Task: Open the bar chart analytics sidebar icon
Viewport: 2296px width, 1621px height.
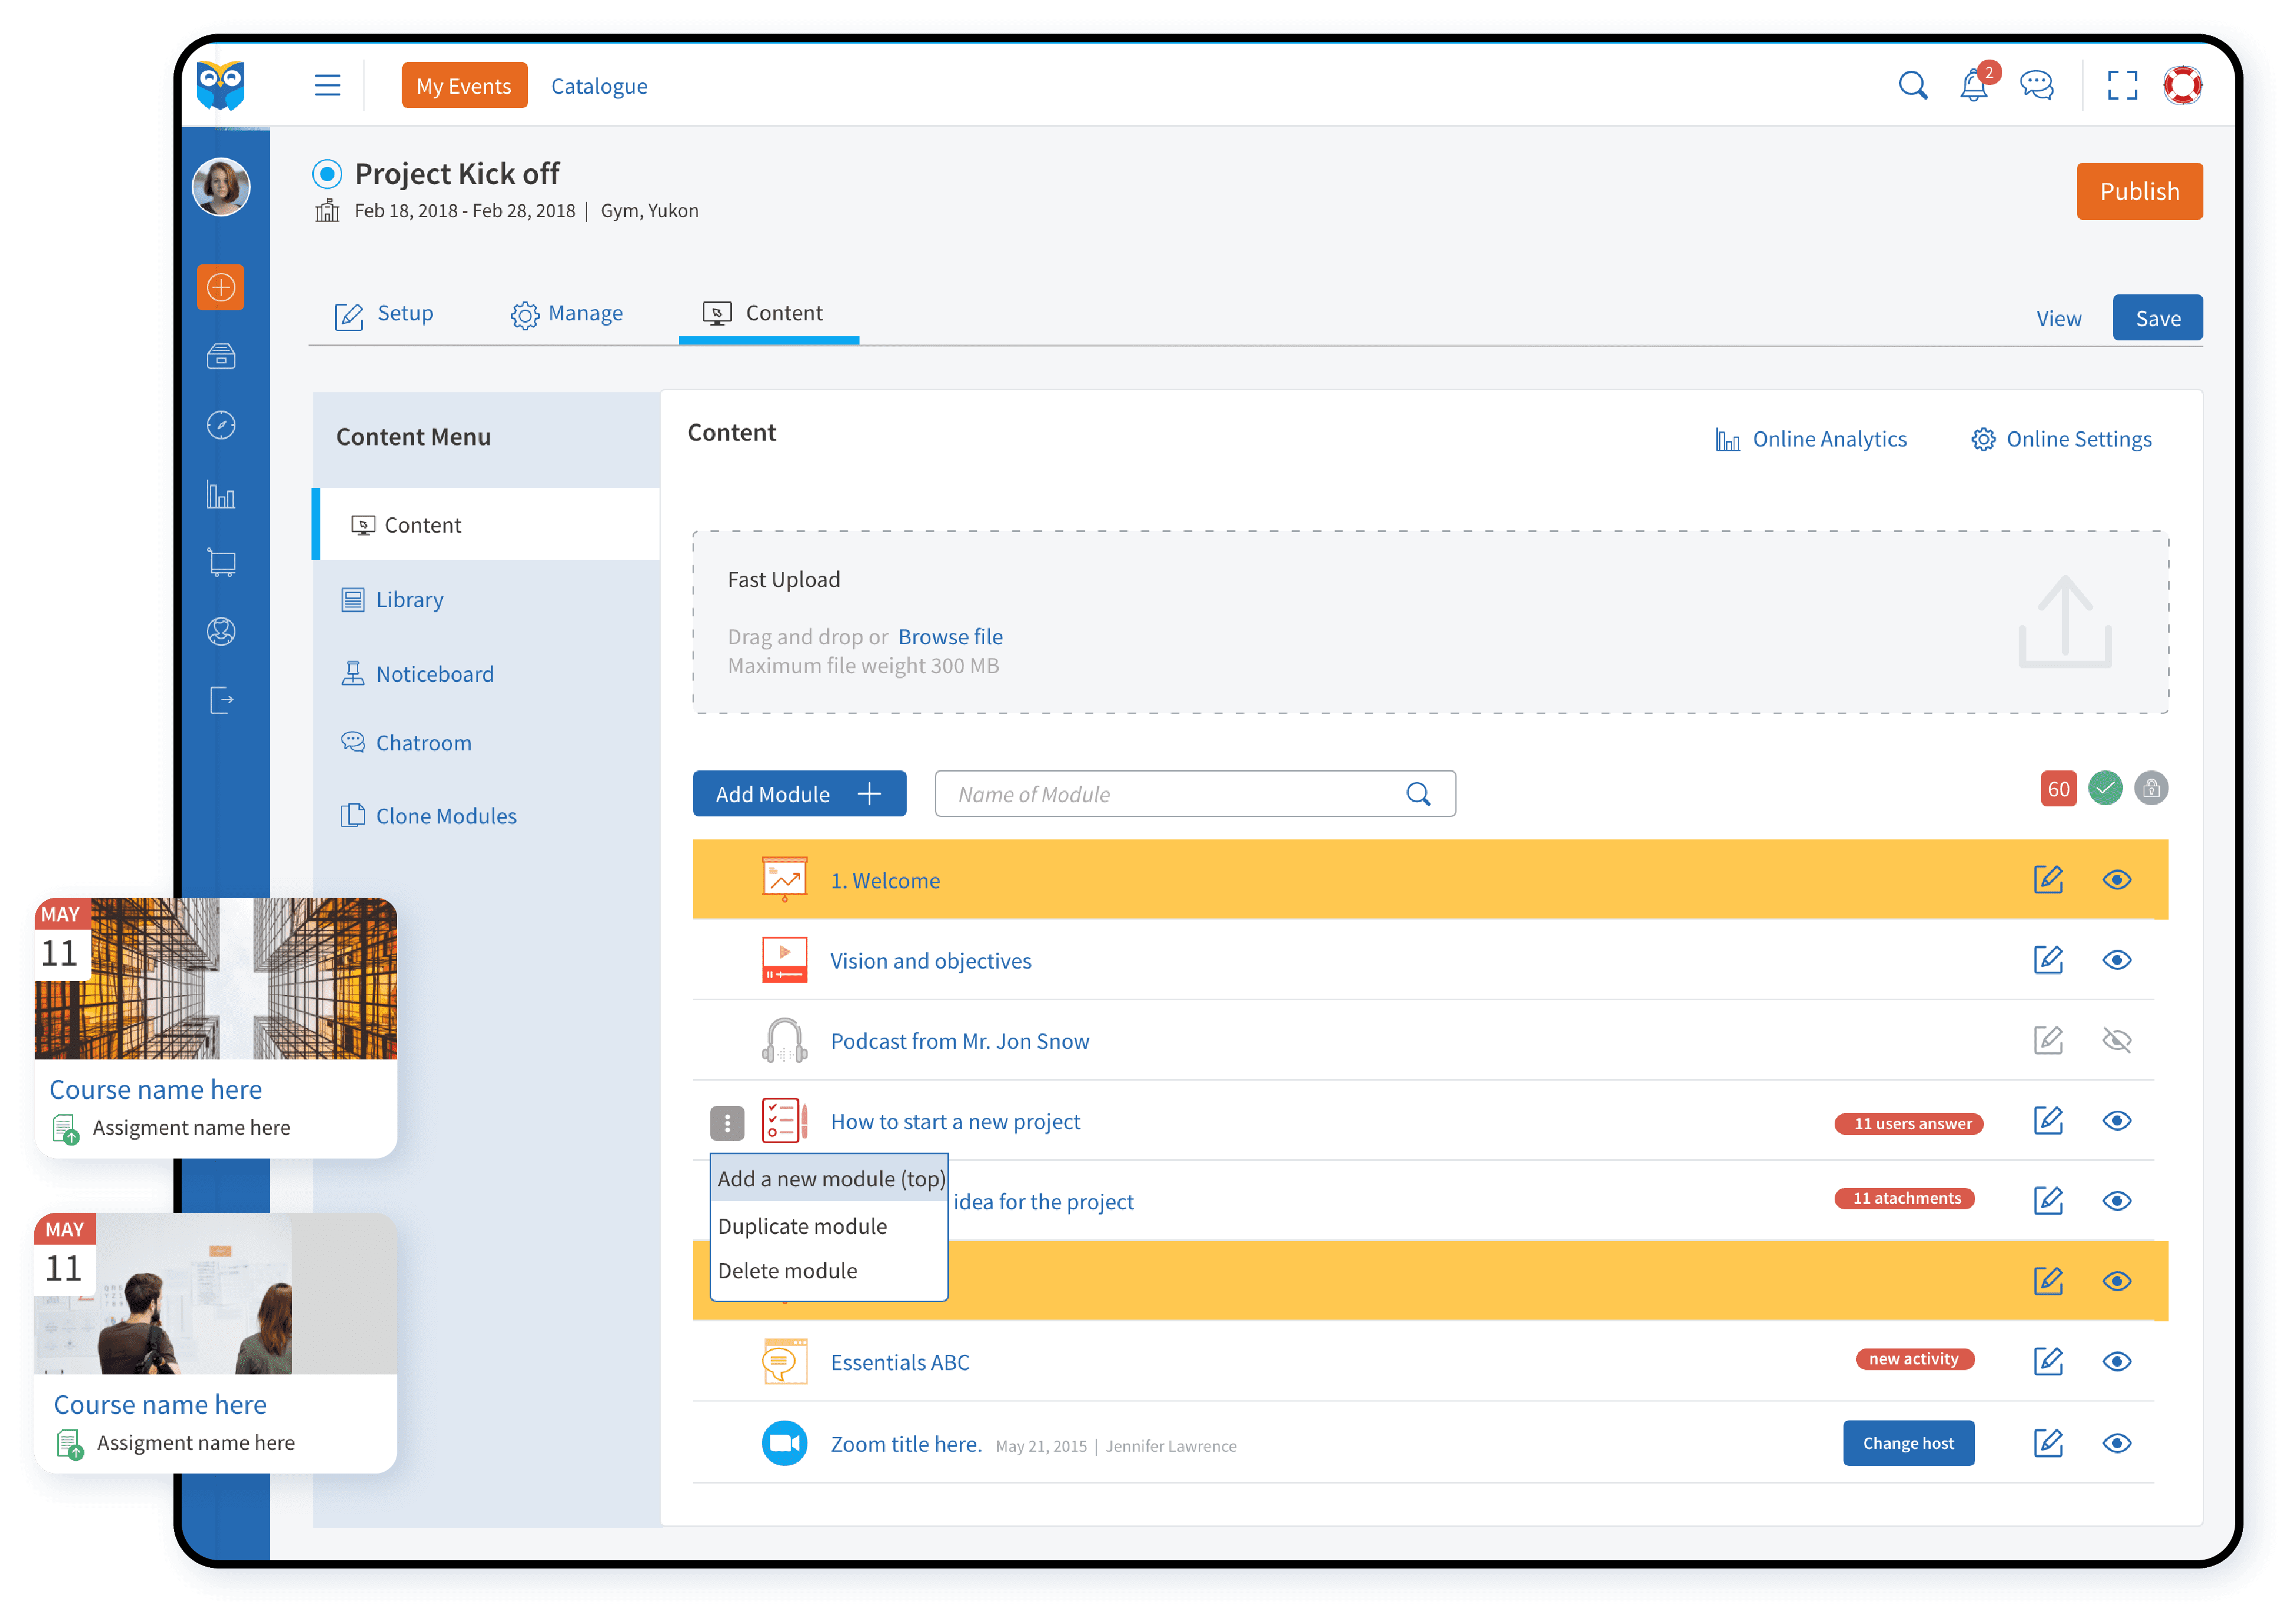Action: pyautogui.click(x=221, y=494)
